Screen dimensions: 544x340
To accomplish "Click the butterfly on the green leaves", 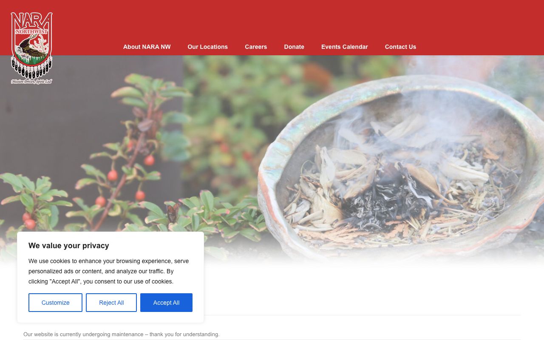I will (x=173, y=212).
